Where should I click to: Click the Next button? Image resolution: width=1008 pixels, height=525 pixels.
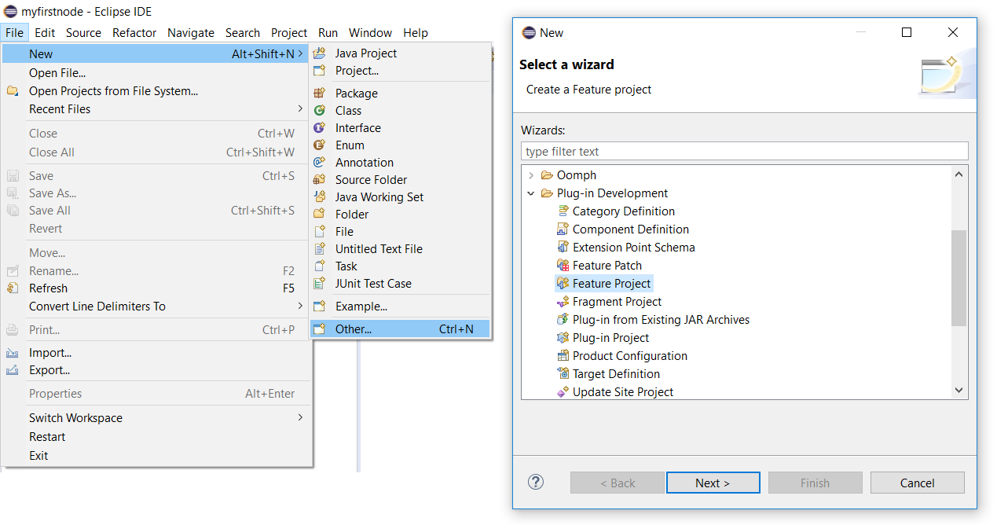[713, 483]
